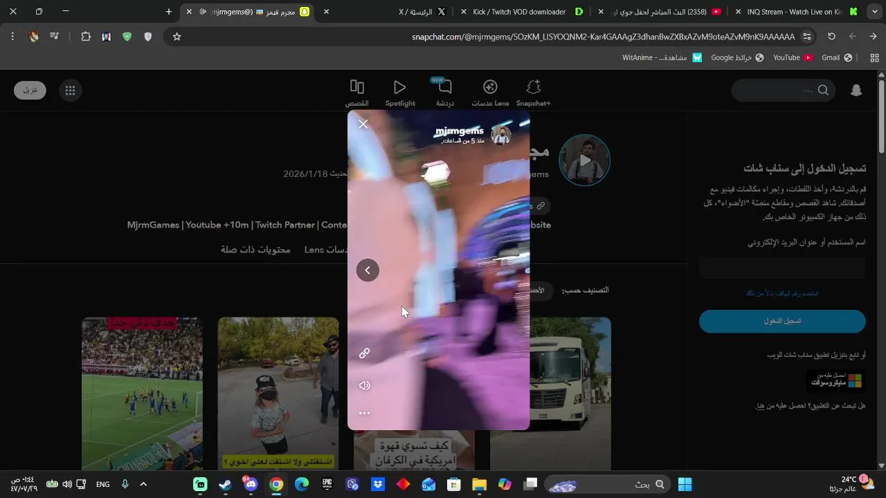This screenshot has height=498, width=886.
Task: Close the active Snapchat browser tab
Action: pos(190,12)
